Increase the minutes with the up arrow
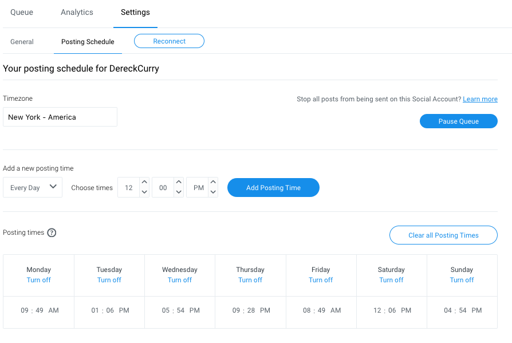 [179, 182]
